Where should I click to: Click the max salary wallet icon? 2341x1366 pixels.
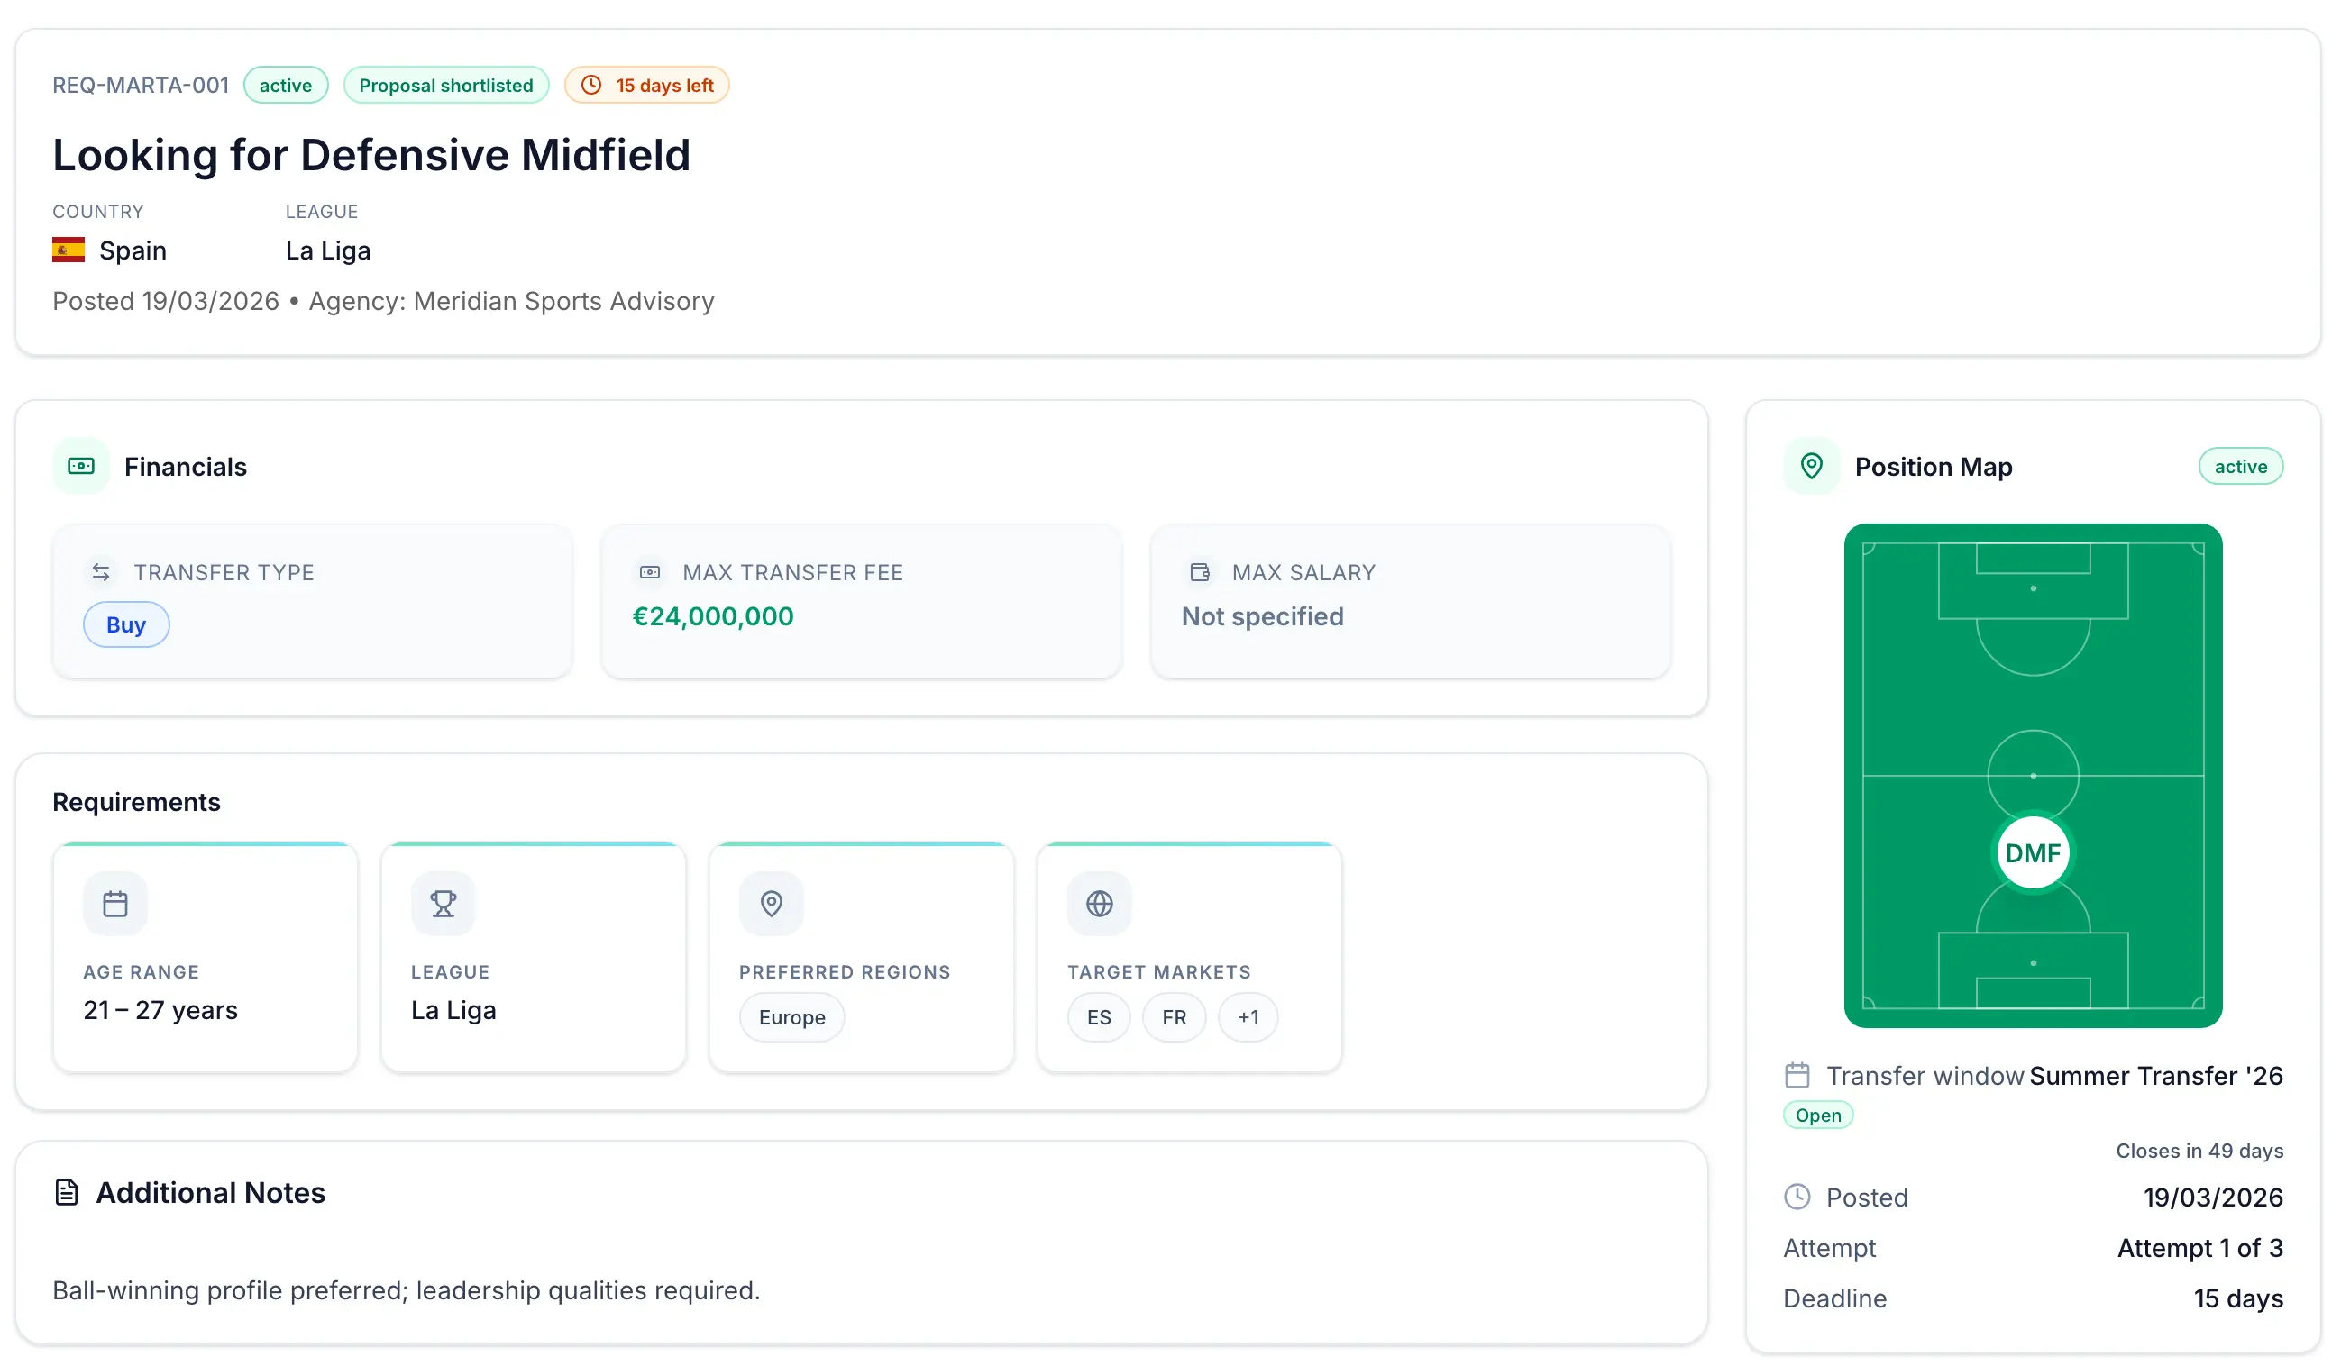coord(1200,573)
